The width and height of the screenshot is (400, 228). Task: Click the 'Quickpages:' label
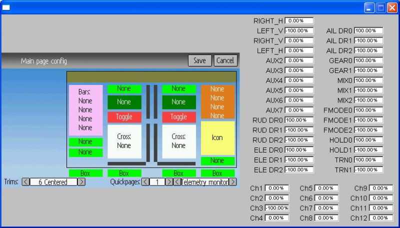coord(125,182)
